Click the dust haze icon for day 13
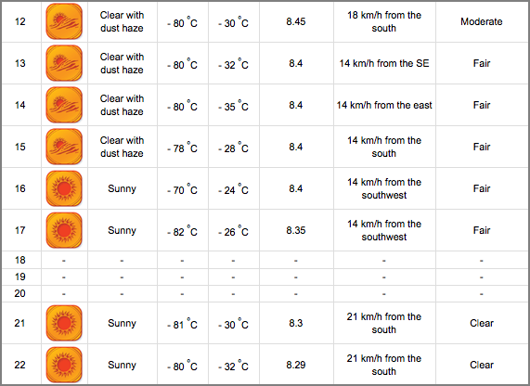Screen dimensions: 530x386 [64, 63]
